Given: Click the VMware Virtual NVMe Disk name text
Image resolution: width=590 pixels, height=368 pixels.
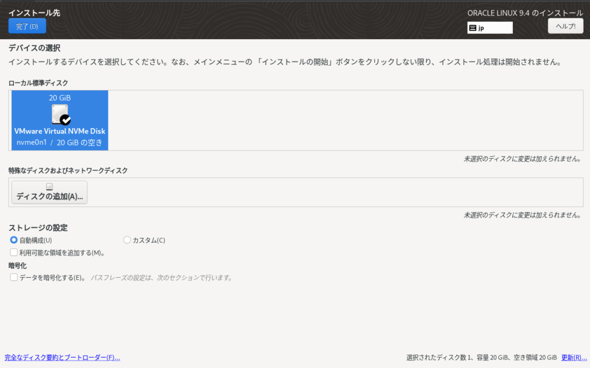Looking at the screenshot, I should 60,131.
